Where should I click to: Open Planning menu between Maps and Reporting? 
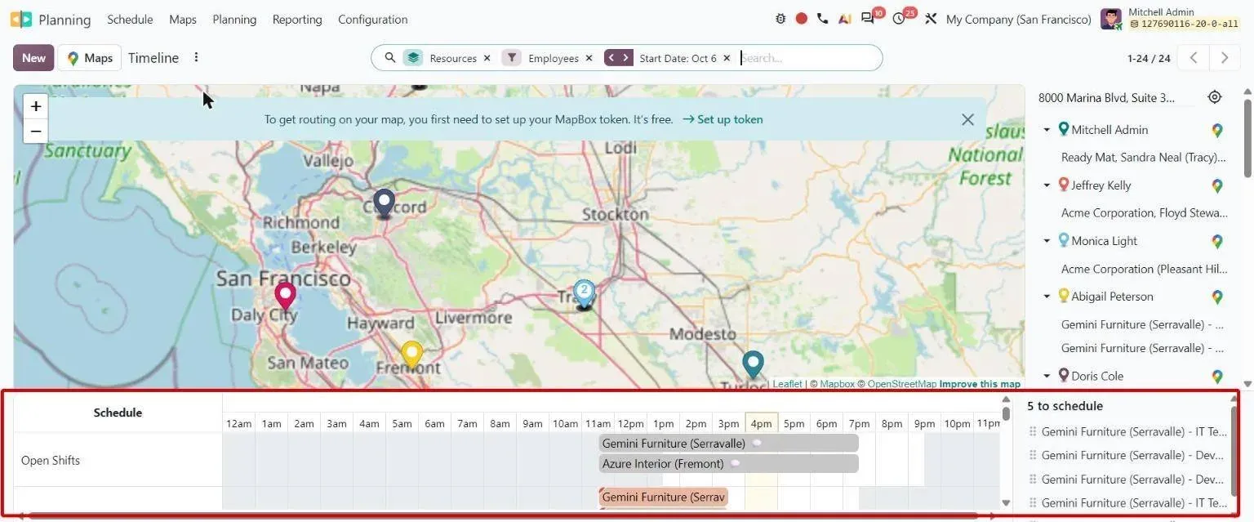pyautogui.click(x=234, y=19)
